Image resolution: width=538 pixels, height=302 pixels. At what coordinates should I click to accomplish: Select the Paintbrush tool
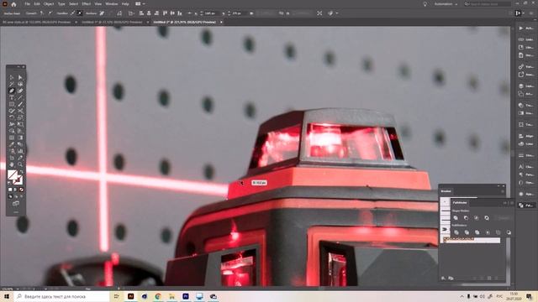[20, 104]
